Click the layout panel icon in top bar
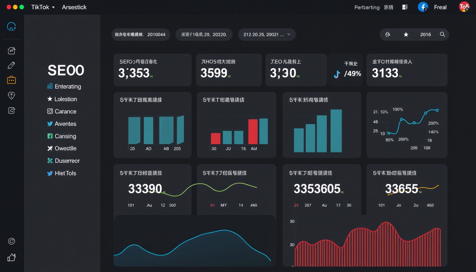 [x=405, y=7]
